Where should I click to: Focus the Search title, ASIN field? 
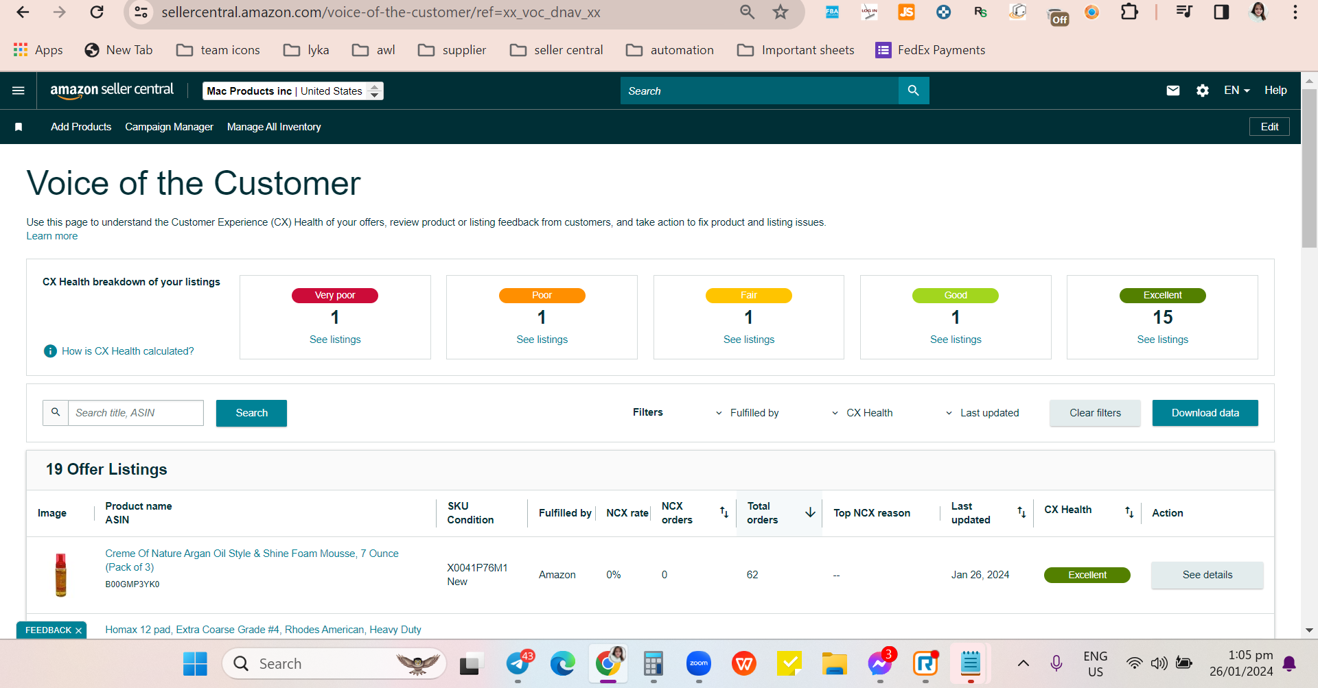pyautogui.click(x=136, y=413)
